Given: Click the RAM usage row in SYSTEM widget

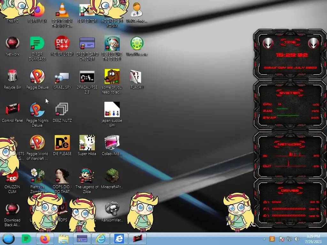Looking at the screenshot, I should pos(291,111).
